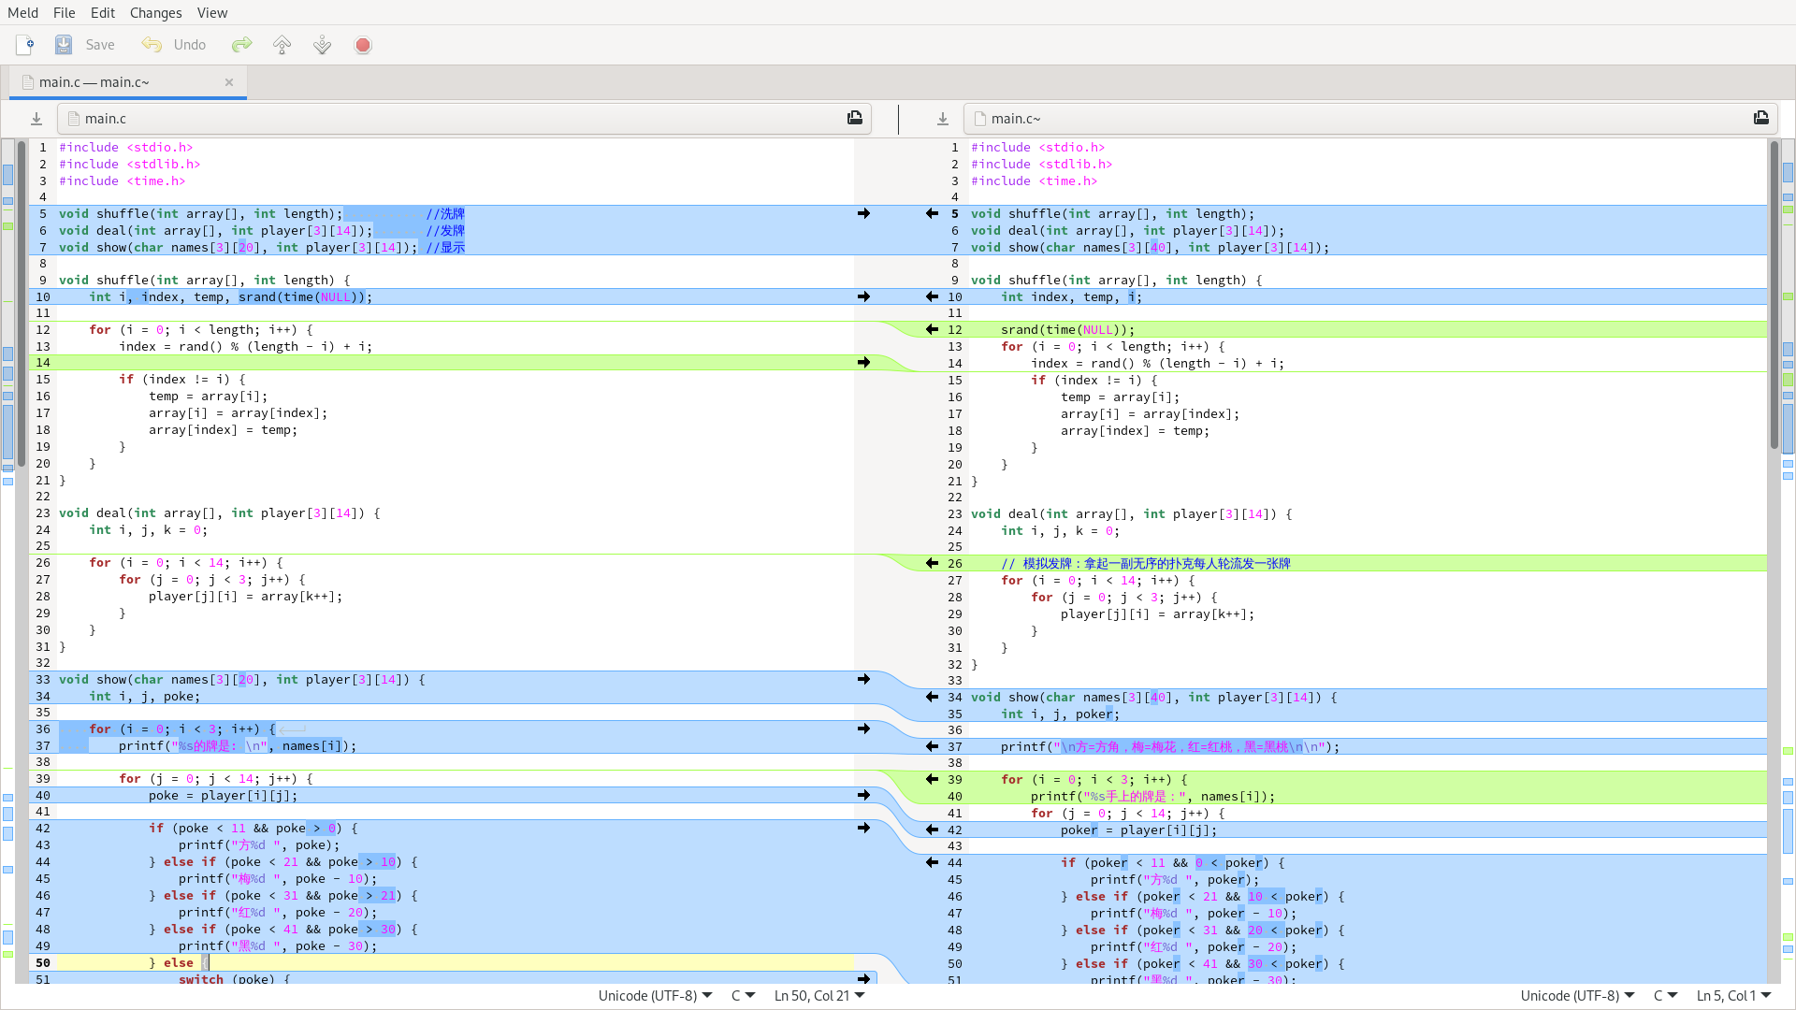Push line 42 if-block change right

click(x=864, y=829)
